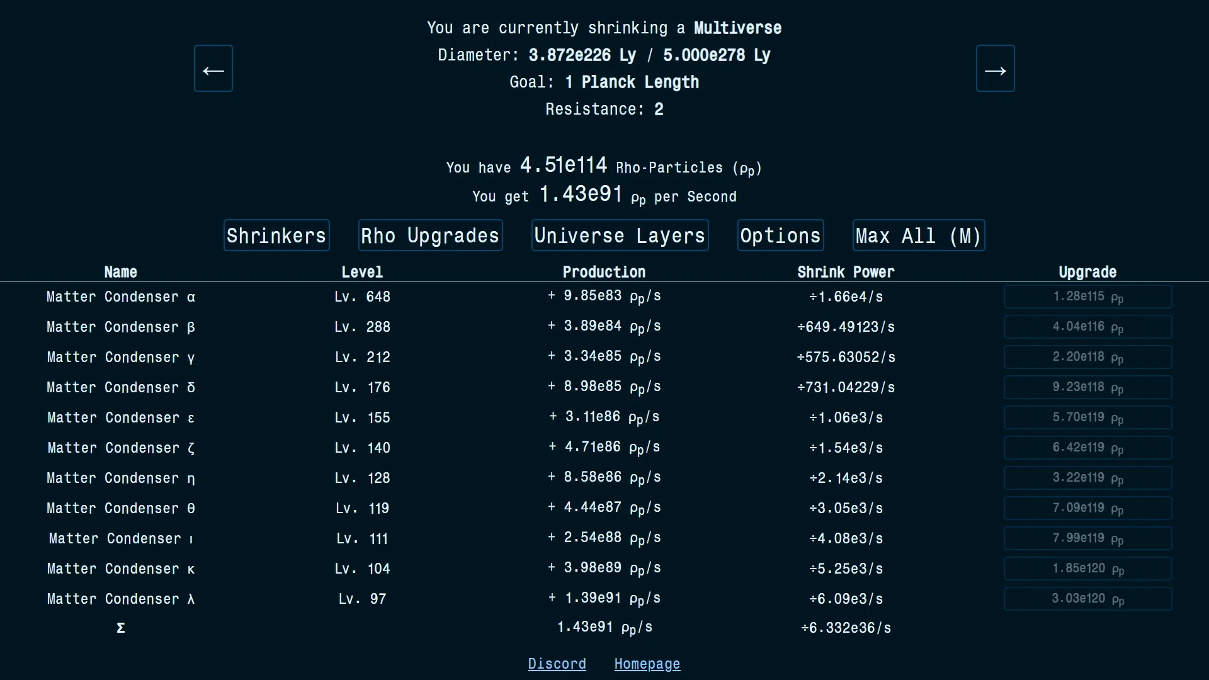This screenshot has width=1209, height=680.
Task: Select the Matter Condenser β name
Action: (x=120, y=327)
